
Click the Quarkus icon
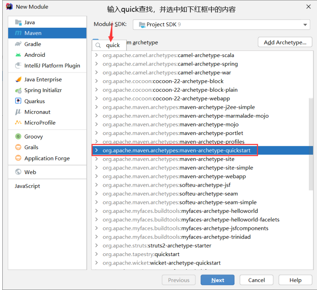pos(18,101)
